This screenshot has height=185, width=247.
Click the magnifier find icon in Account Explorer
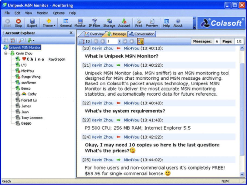click(x=21, y=41)
